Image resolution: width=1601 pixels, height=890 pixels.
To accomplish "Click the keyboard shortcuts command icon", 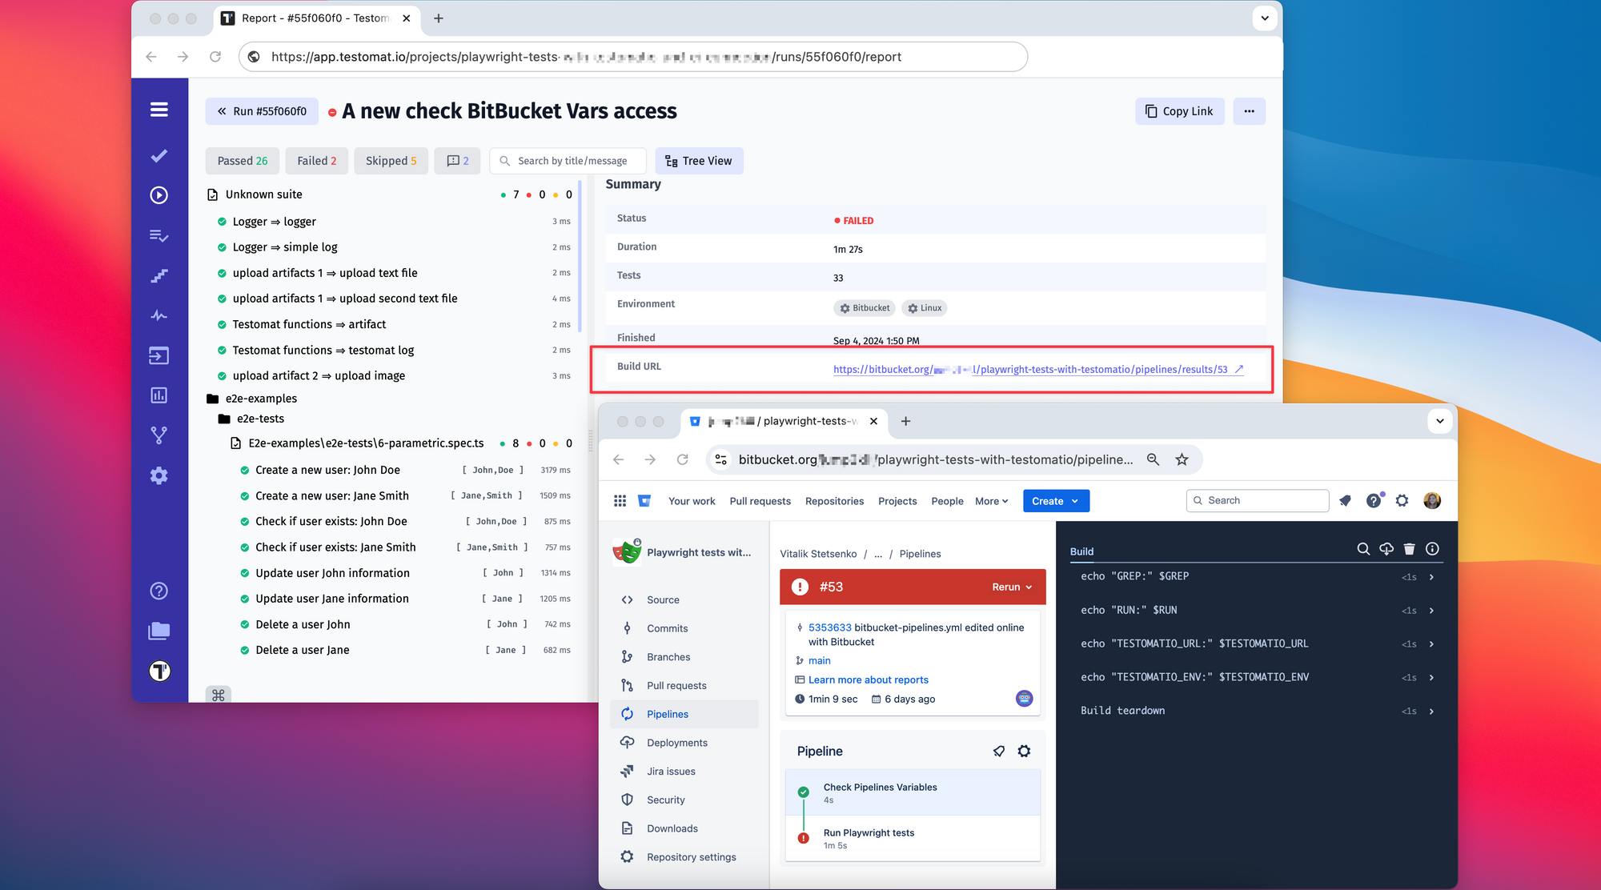I will [x=219, y=695].
